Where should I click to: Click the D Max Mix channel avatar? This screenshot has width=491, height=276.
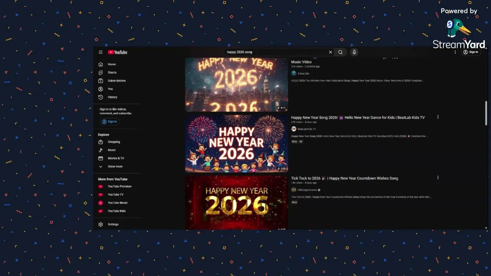click(x=293, y=73)
